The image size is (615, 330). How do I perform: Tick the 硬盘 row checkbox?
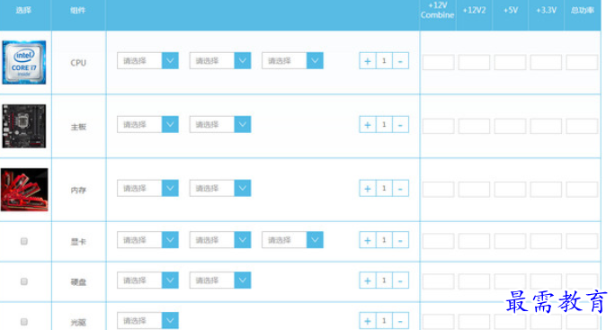click(24, 281)
